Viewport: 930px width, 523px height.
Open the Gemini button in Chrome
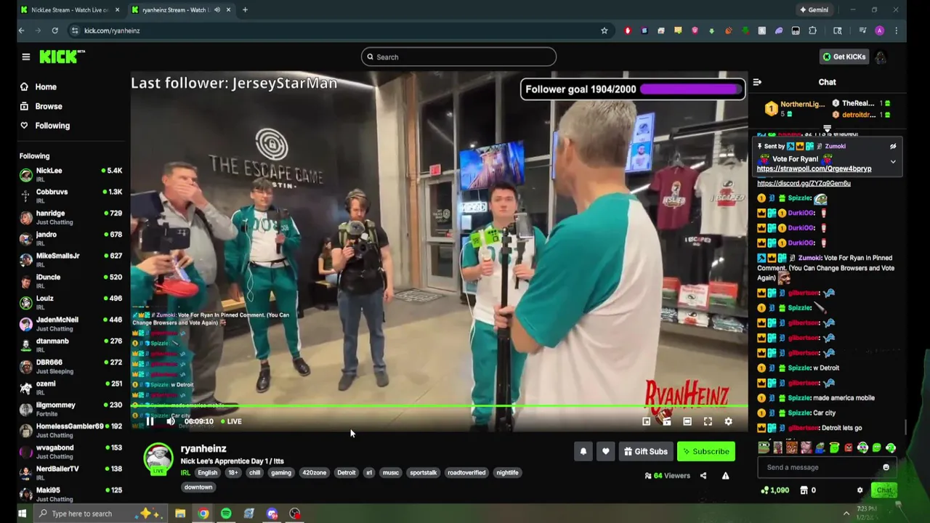point(814,10)
